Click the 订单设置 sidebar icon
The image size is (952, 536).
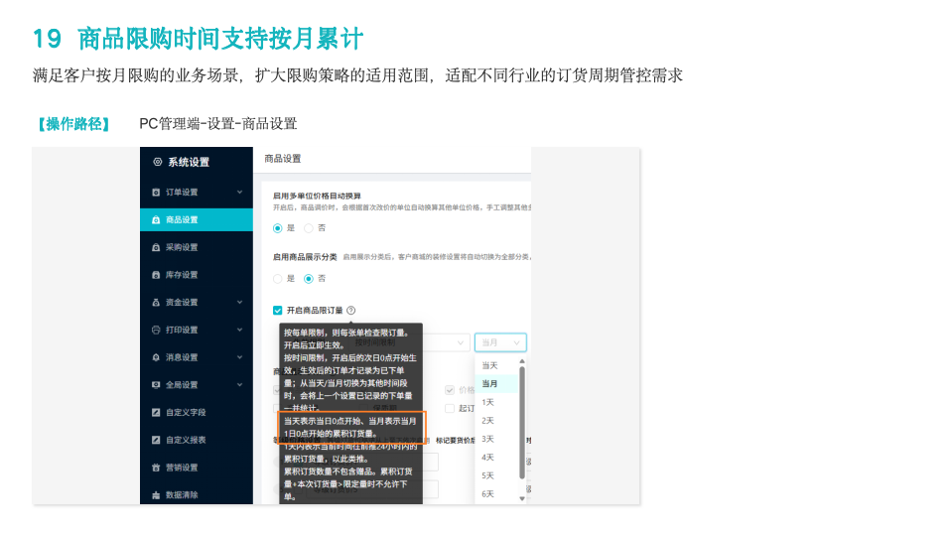156,193
